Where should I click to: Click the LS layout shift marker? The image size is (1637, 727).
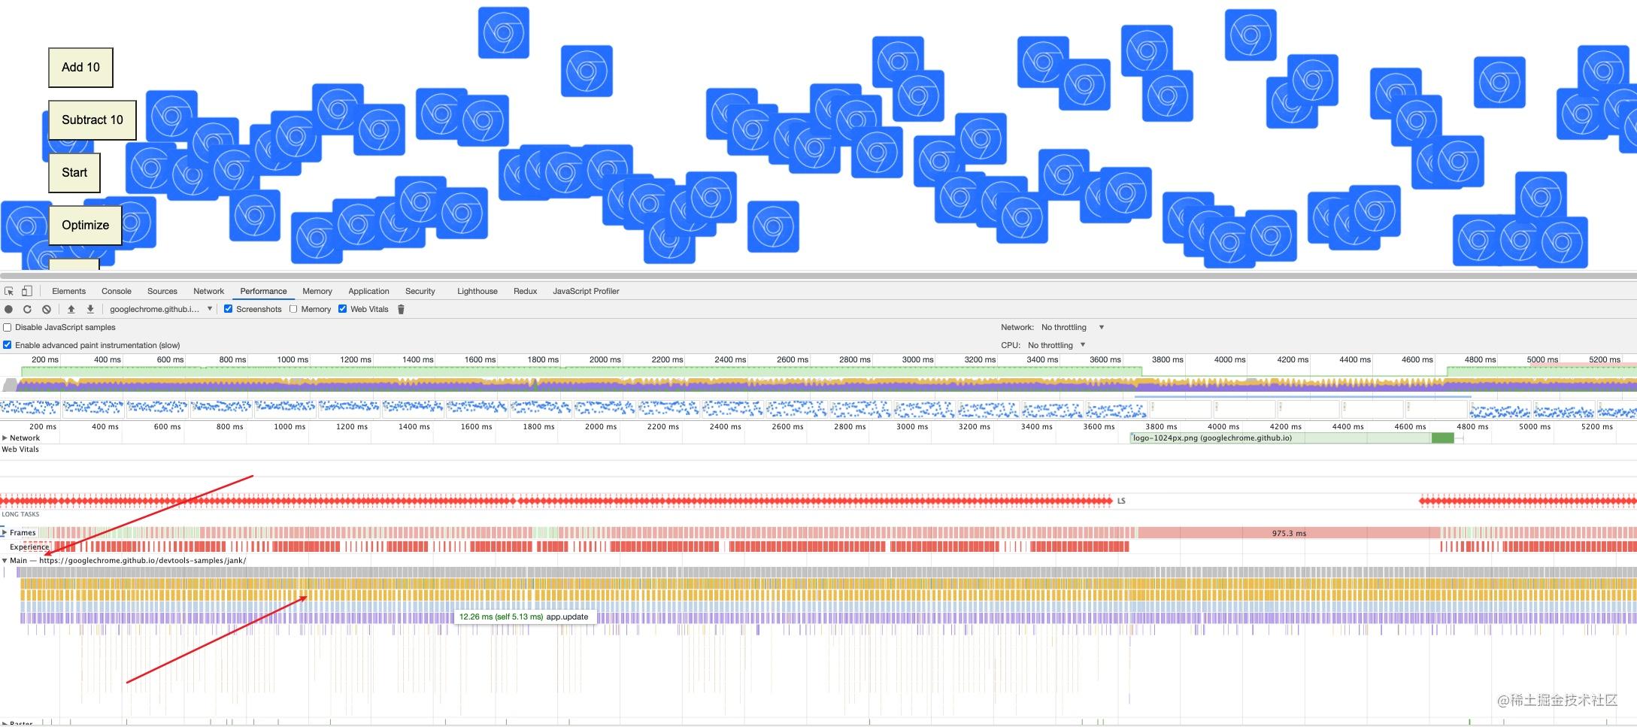(1121, 501)
